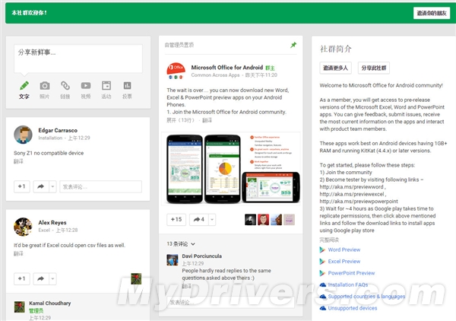View the red-background voter avatar on pinned post
Image resolution: width=456 pixels, height=321 pixels.
point(263,220)
